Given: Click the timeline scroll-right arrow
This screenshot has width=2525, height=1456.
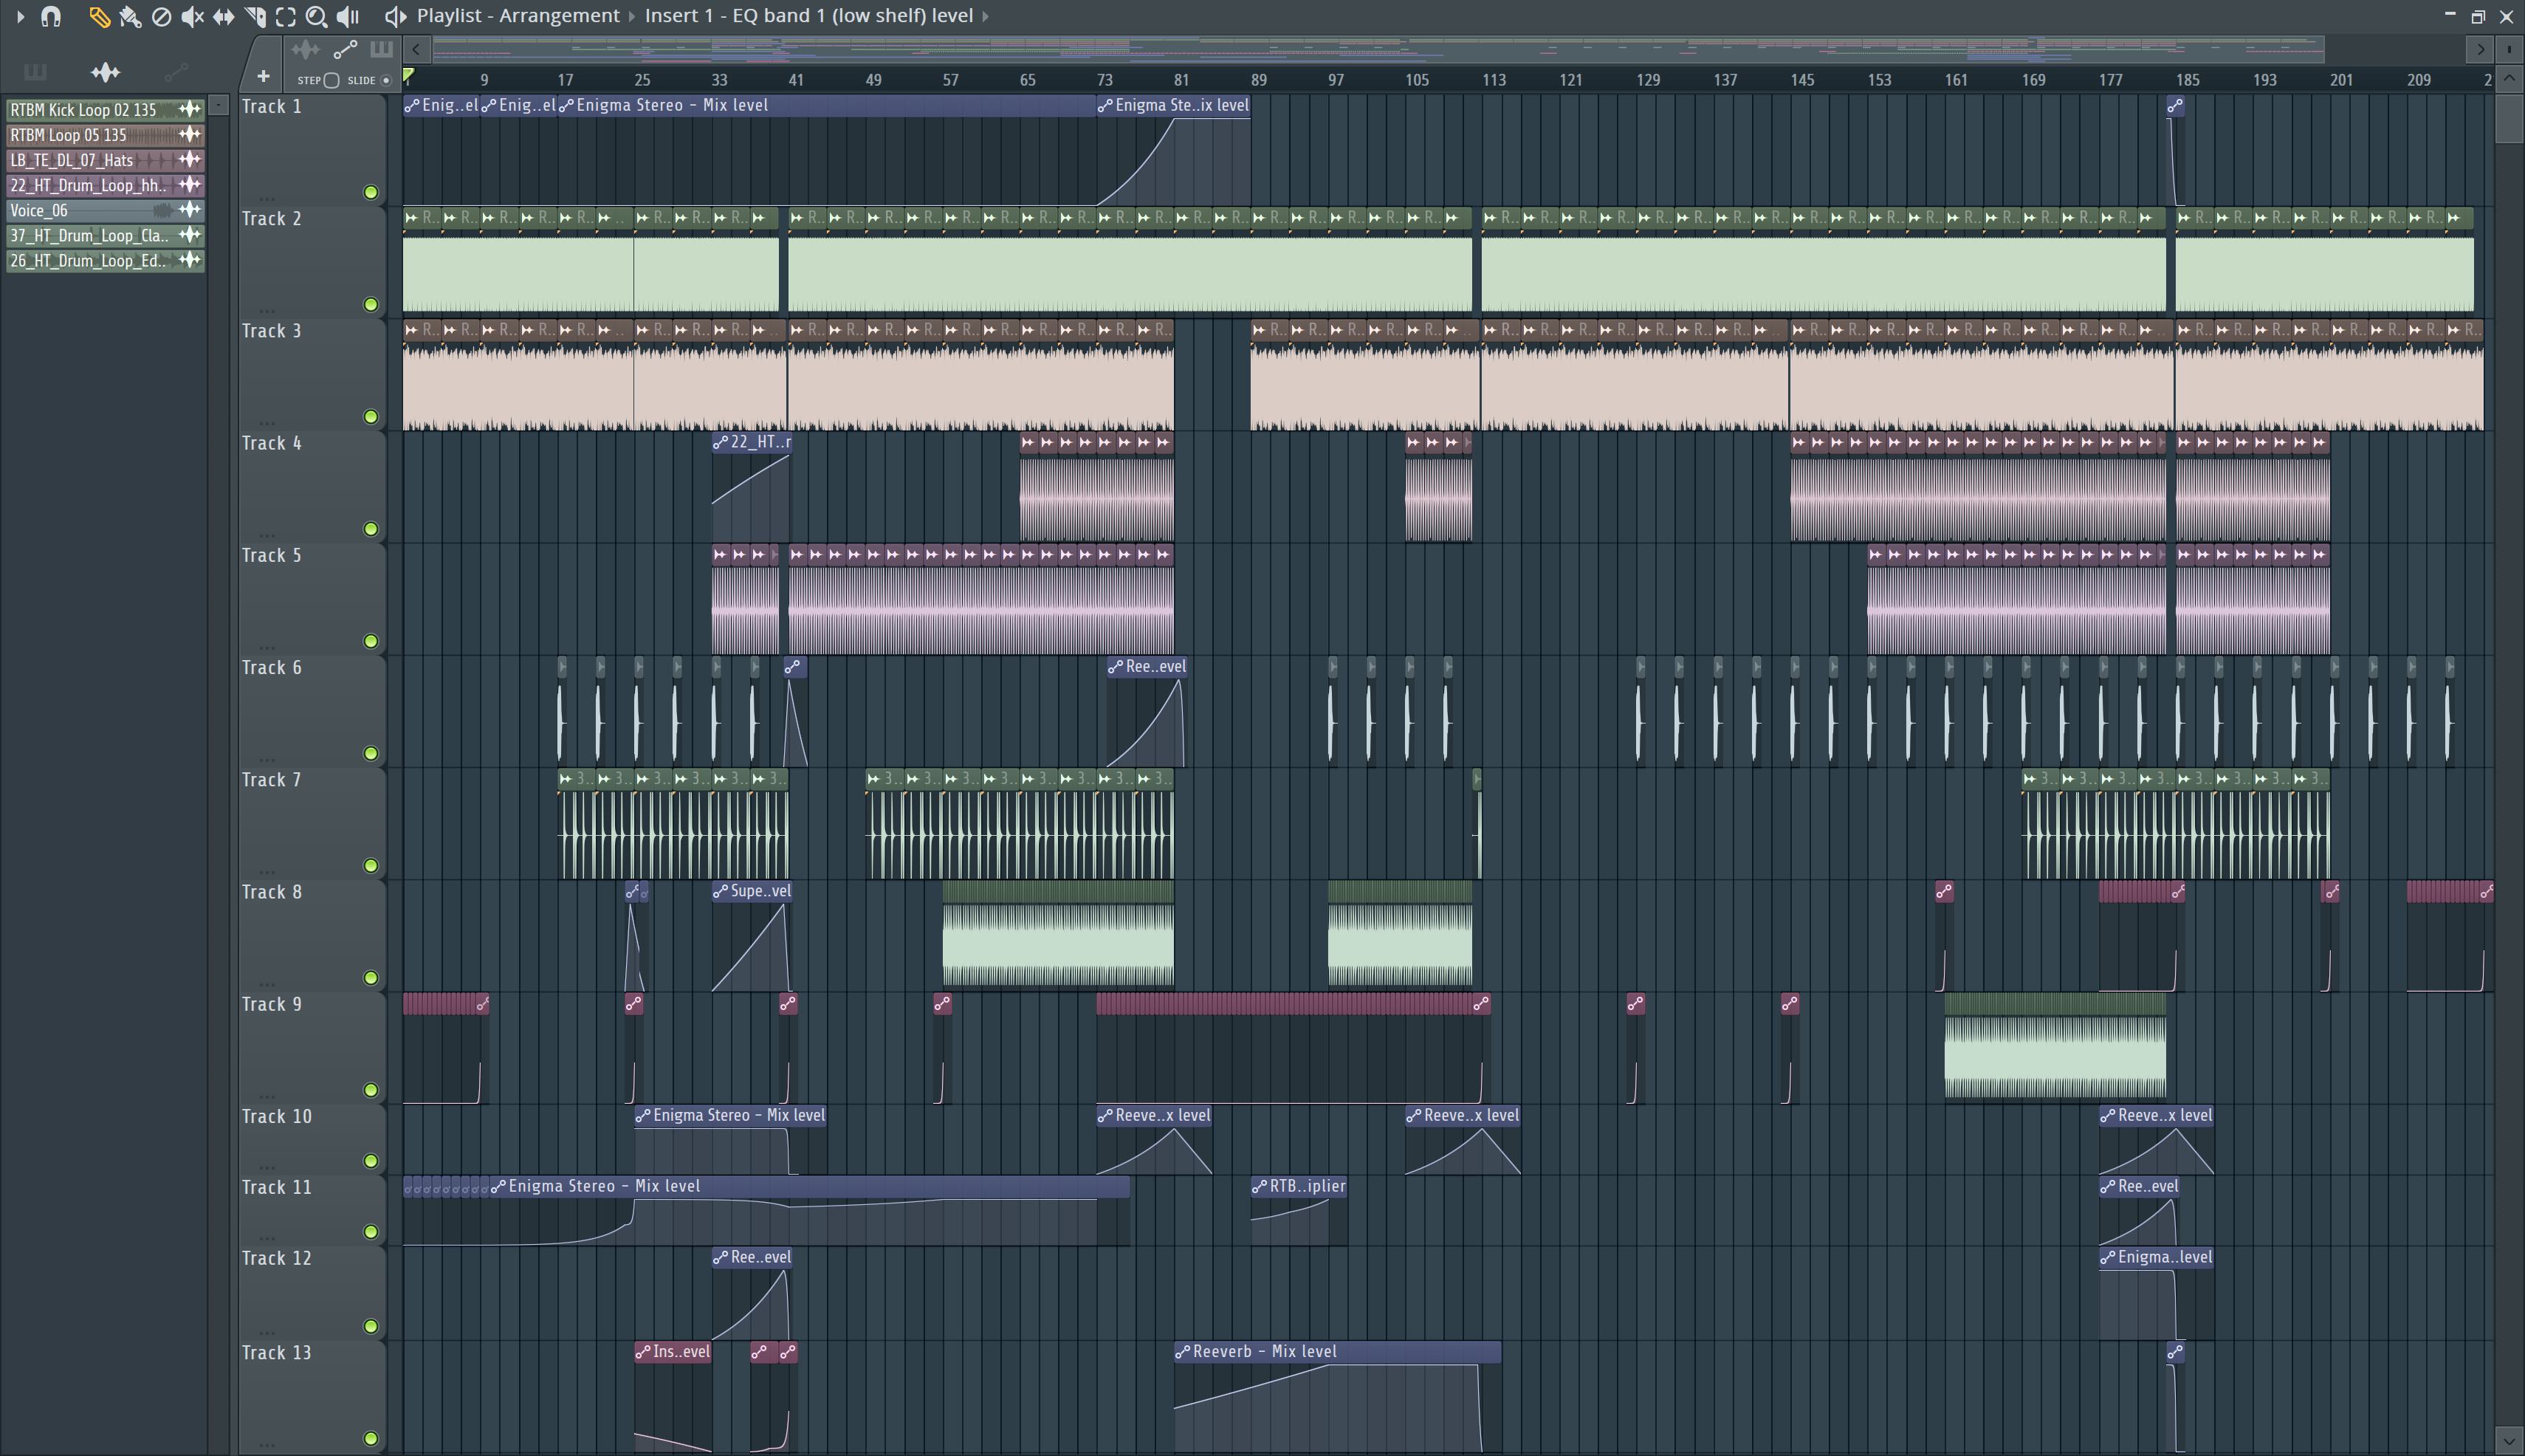Looking at the screenshot, I should (2480, 49).
